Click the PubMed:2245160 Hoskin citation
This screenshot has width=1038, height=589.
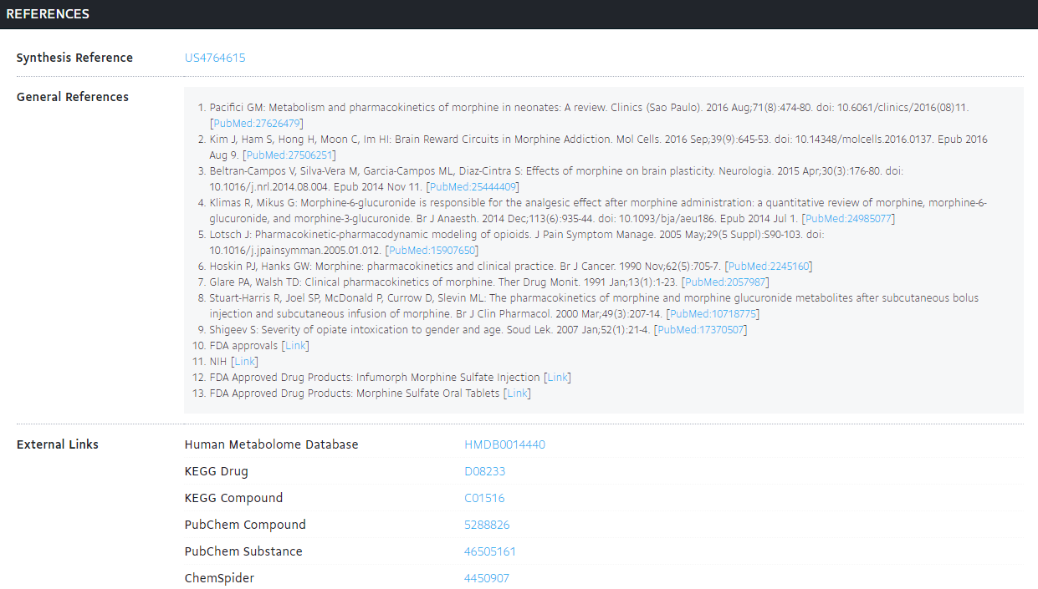tap(769, 267)
